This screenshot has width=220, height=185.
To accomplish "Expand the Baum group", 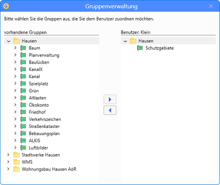I will [x=15, y=48].
